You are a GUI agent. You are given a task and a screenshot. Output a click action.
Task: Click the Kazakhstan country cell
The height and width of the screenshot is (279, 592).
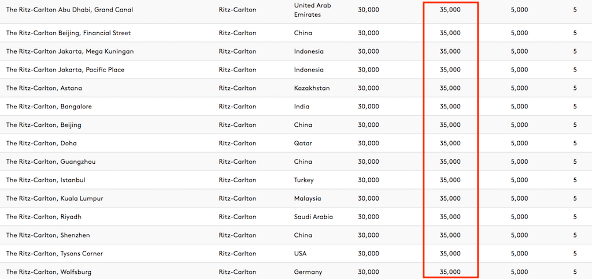(x=312, y=88)
